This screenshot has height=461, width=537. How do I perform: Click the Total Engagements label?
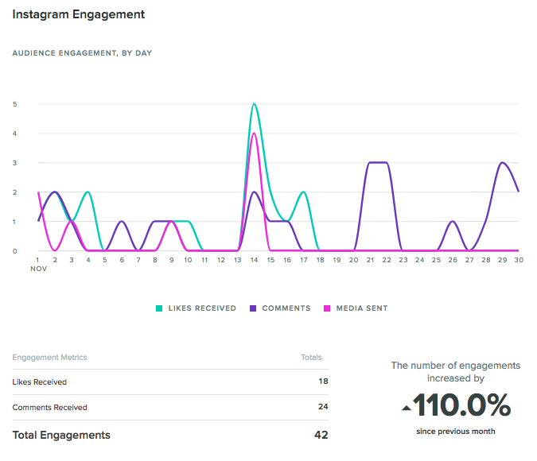click(x=61, y=435)
